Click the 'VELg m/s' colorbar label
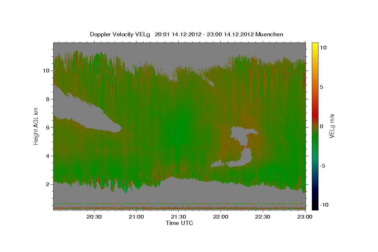Image resolution: width=378 pixels, height=252 pixels. (332, 126)
